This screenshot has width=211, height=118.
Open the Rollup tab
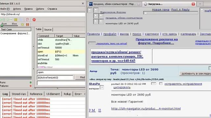tap(67, 94)
